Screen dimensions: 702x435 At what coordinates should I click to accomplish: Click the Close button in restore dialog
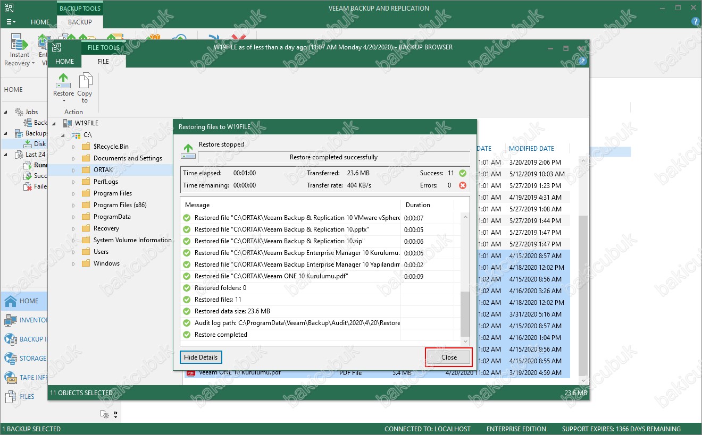click(449, 357)
